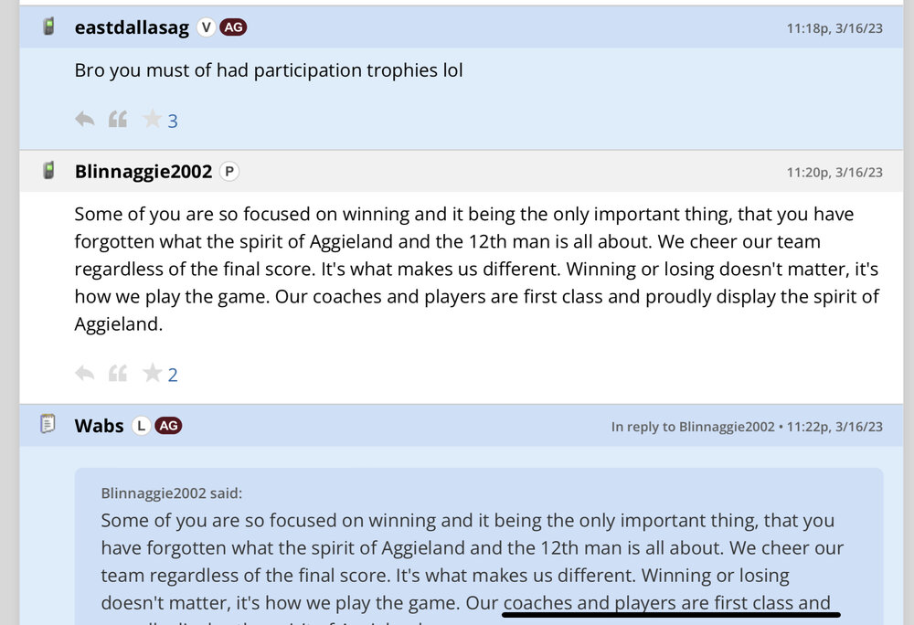Click the document icon next to Wabs
This screenshot has height=625, width=914.
[48, 425]
